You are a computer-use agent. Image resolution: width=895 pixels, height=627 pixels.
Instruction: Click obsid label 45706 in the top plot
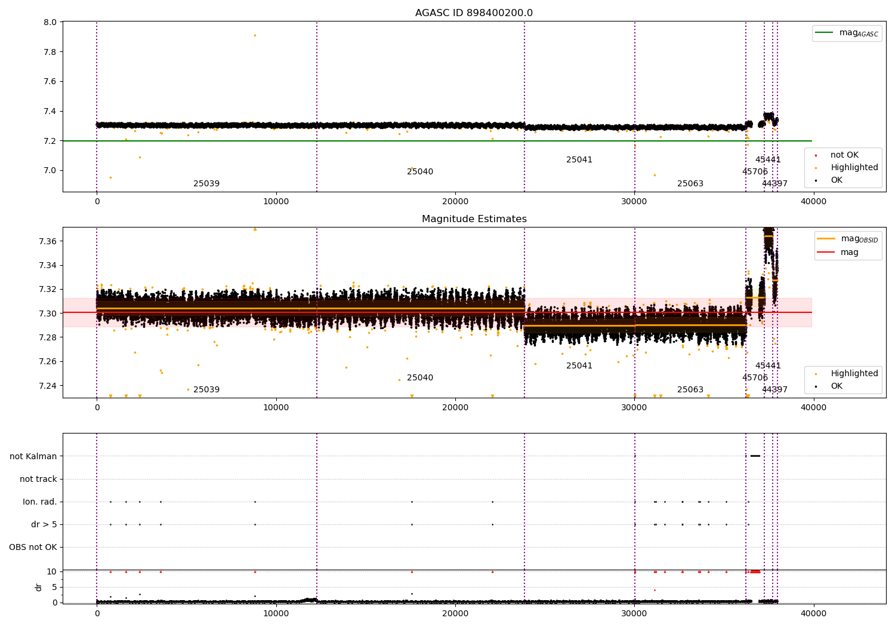pyautogui.click(x=755, y=172)
